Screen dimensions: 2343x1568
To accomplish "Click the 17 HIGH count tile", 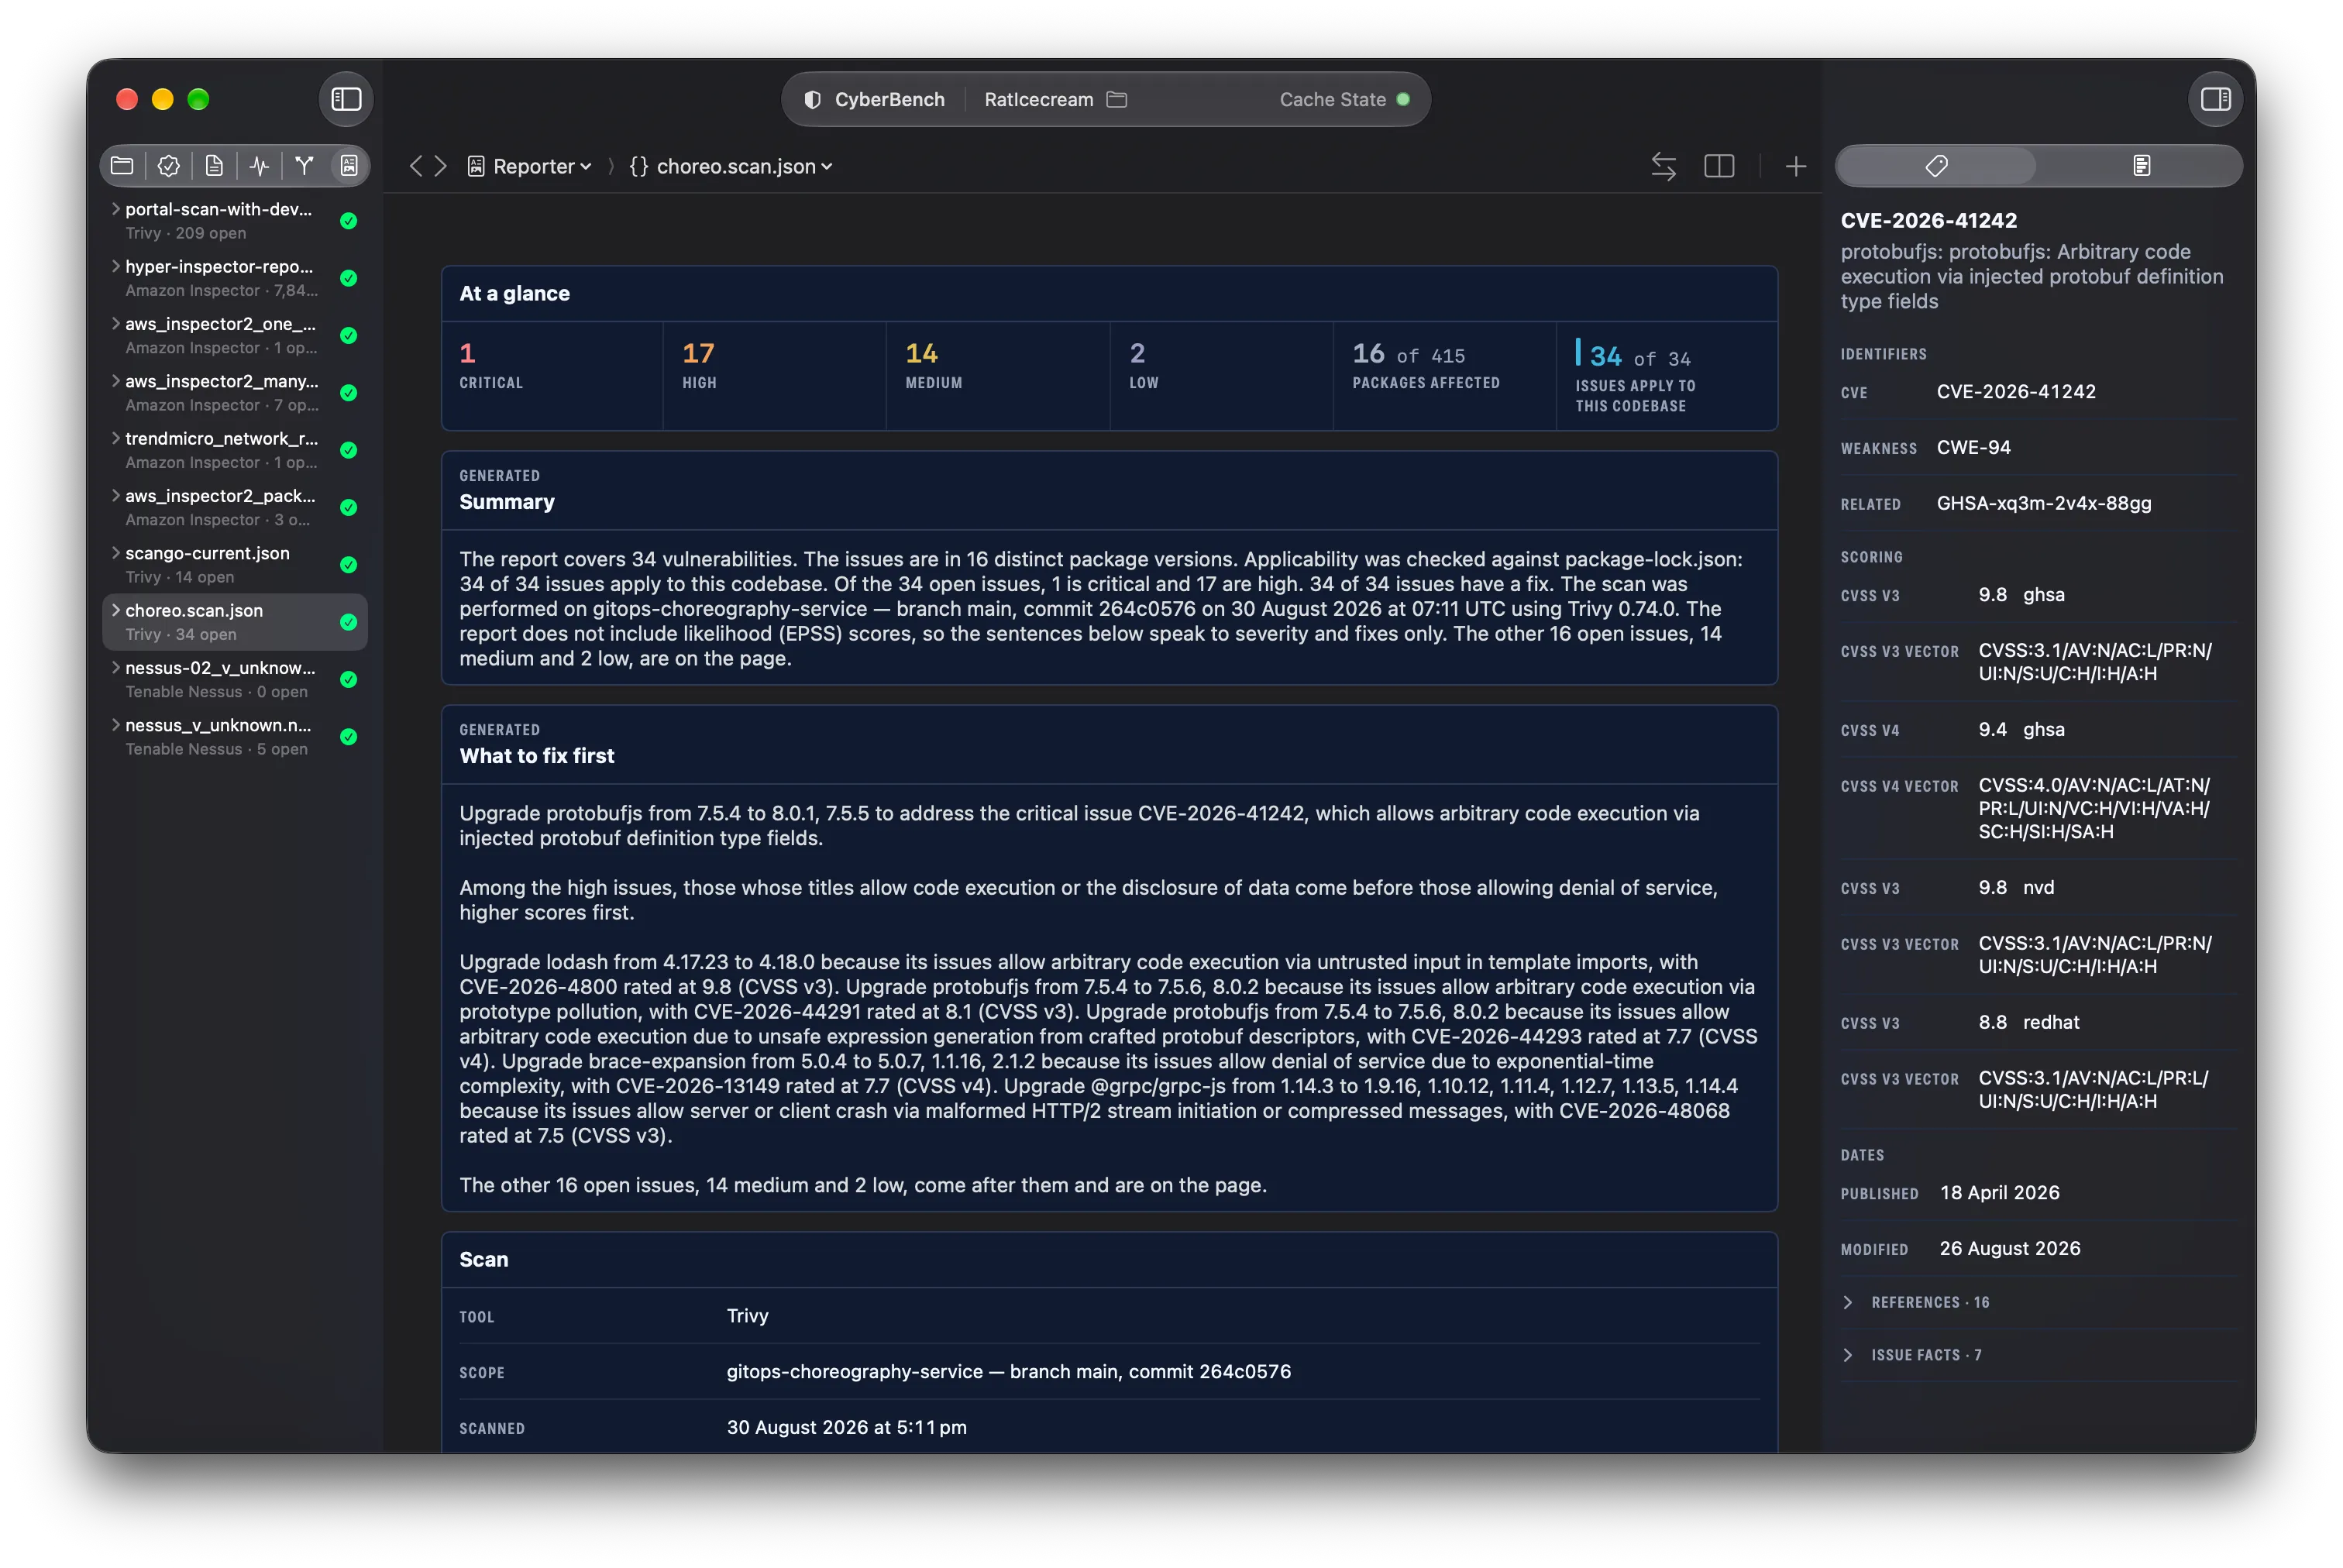I will click(775, 375).
